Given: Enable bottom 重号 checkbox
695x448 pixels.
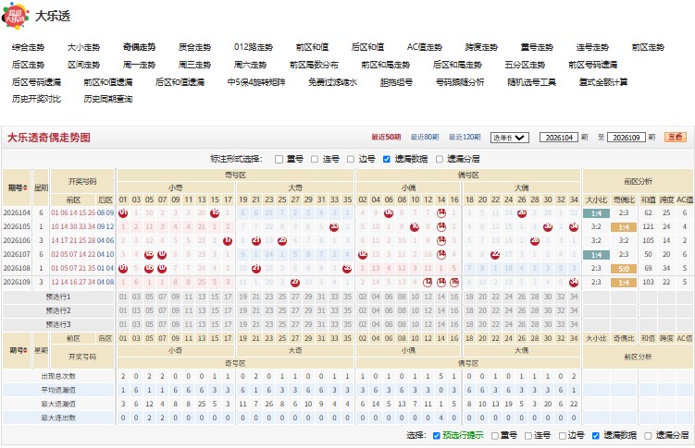Looking at the screenshot, I should click(495, 436).
